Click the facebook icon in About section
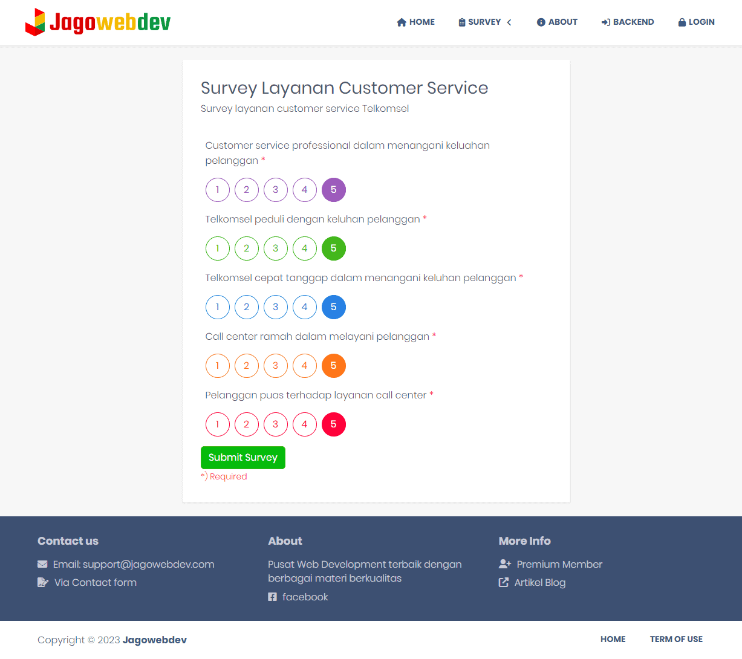The width and height of the screenshot is (742, 659). [272, 597]
